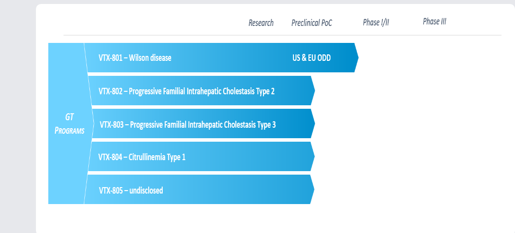Click arrow tip of VTX-801 bar

356,57
